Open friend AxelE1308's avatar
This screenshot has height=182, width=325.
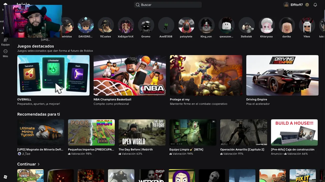point(166,25)
